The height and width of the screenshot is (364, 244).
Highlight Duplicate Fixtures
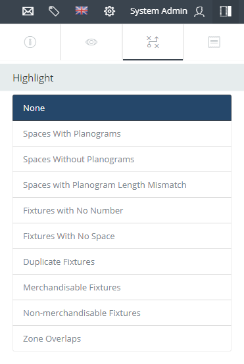tap(122, 262)
